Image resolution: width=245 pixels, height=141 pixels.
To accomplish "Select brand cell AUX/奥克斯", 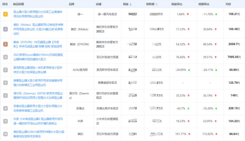I will coord(80,70).
